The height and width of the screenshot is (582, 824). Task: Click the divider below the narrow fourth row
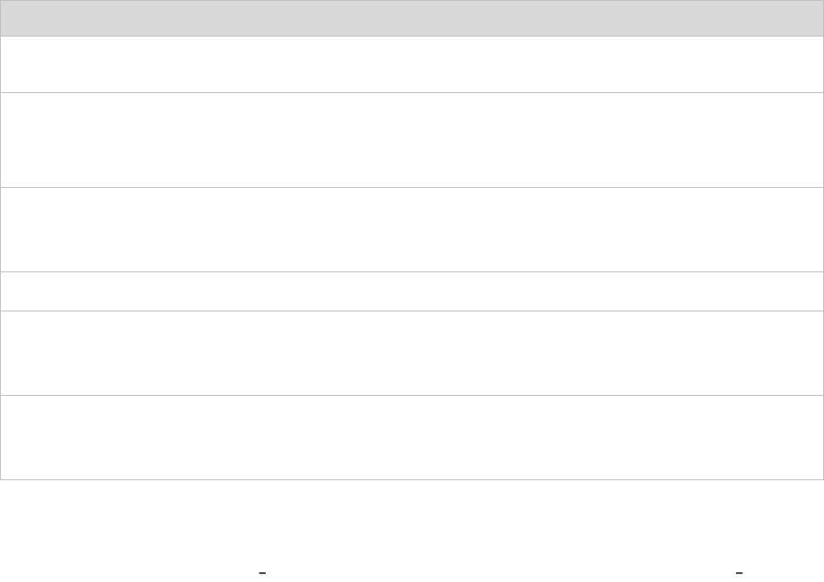click(412, 311)
